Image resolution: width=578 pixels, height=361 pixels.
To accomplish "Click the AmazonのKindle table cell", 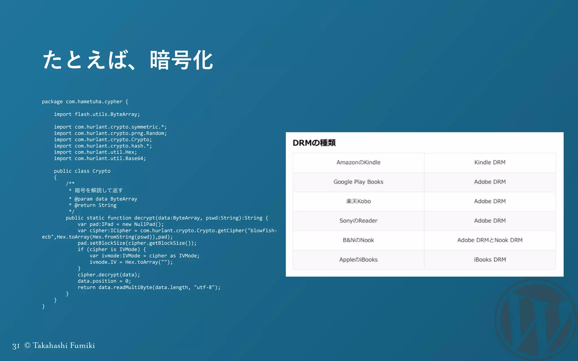I will [358, 162].
